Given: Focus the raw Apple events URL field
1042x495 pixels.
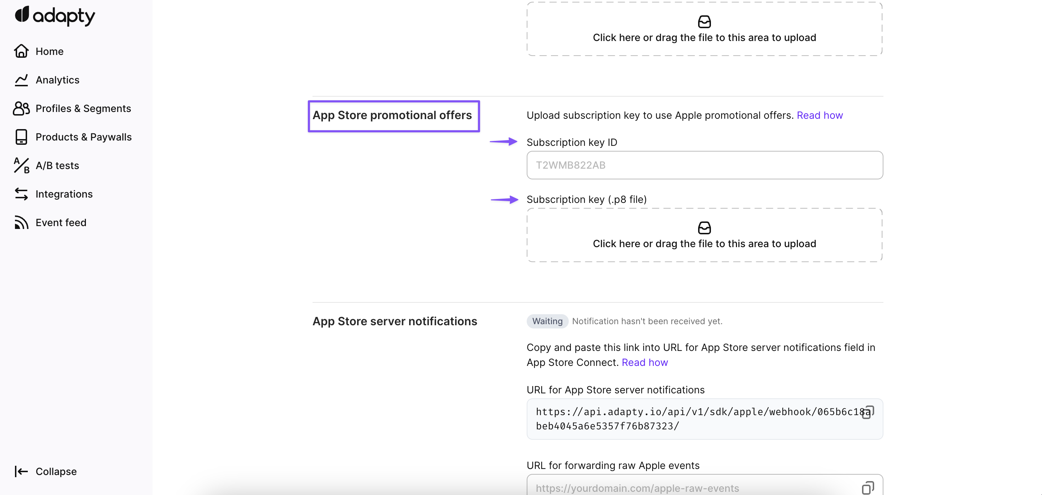Looking at the screenshot, I should point(692,487).
